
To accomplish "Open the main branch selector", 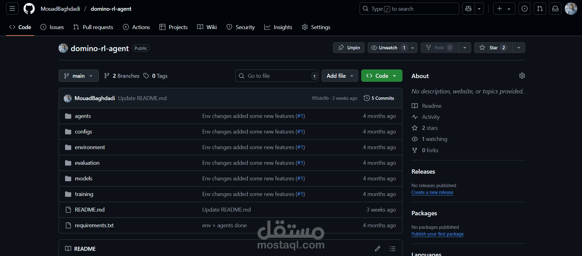I will tap(79, 76).
